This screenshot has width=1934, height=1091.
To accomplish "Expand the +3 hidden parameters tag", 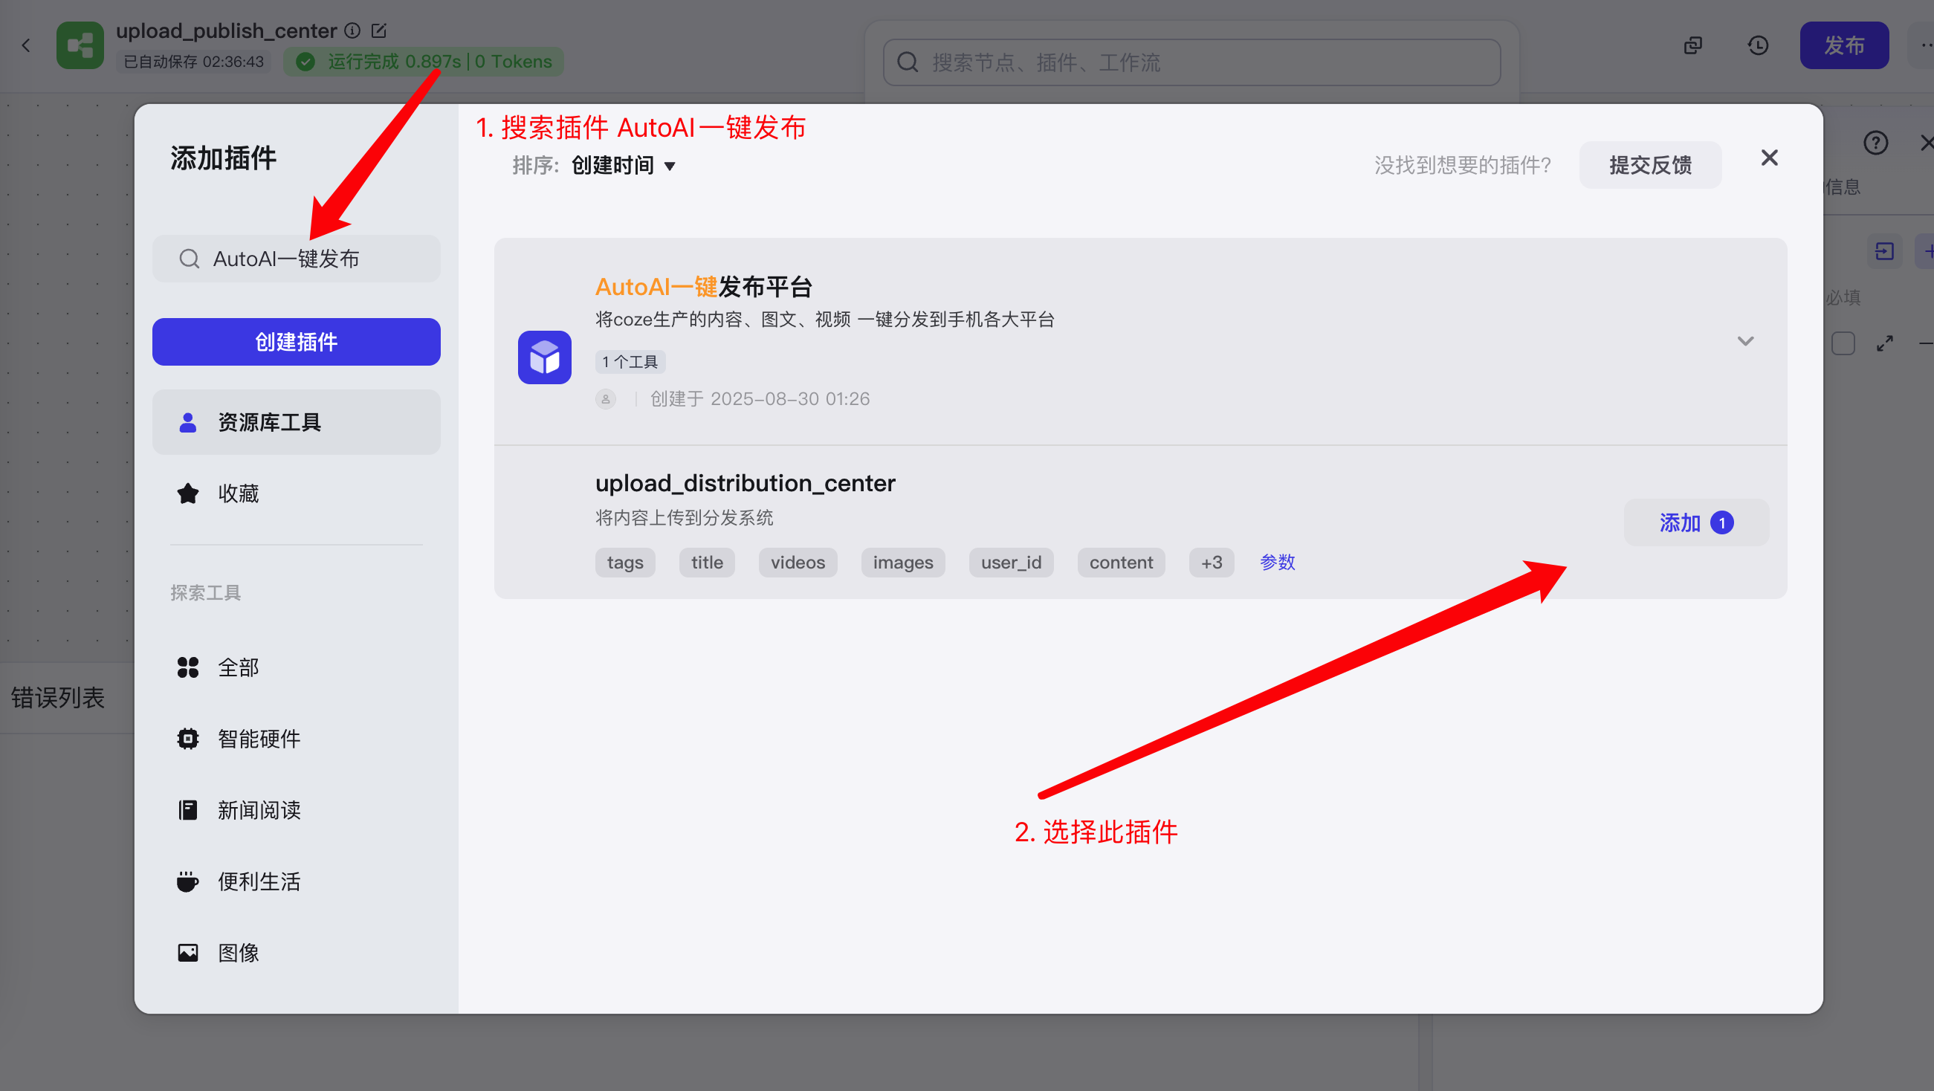I will tap(1211, 563).
